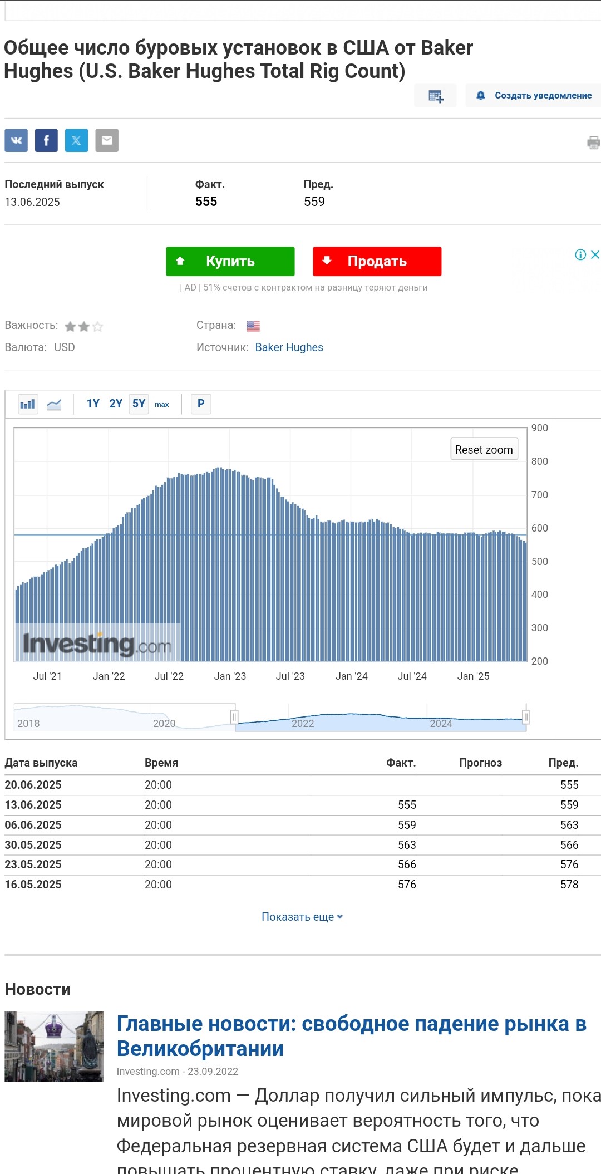Click the Reset zoom button

pos(484,449)
